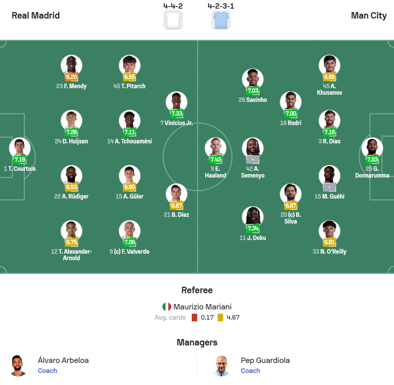Open G. Donnarumma's player avatar
Image resolution: width=394 pixels, height=385 pixels.
coord(372,148)
